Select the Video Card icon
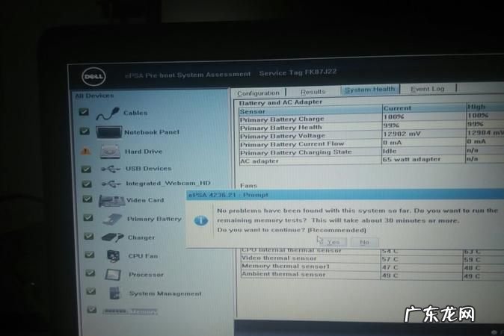This screenshot has height=336, width=504. tap(111, 201)
